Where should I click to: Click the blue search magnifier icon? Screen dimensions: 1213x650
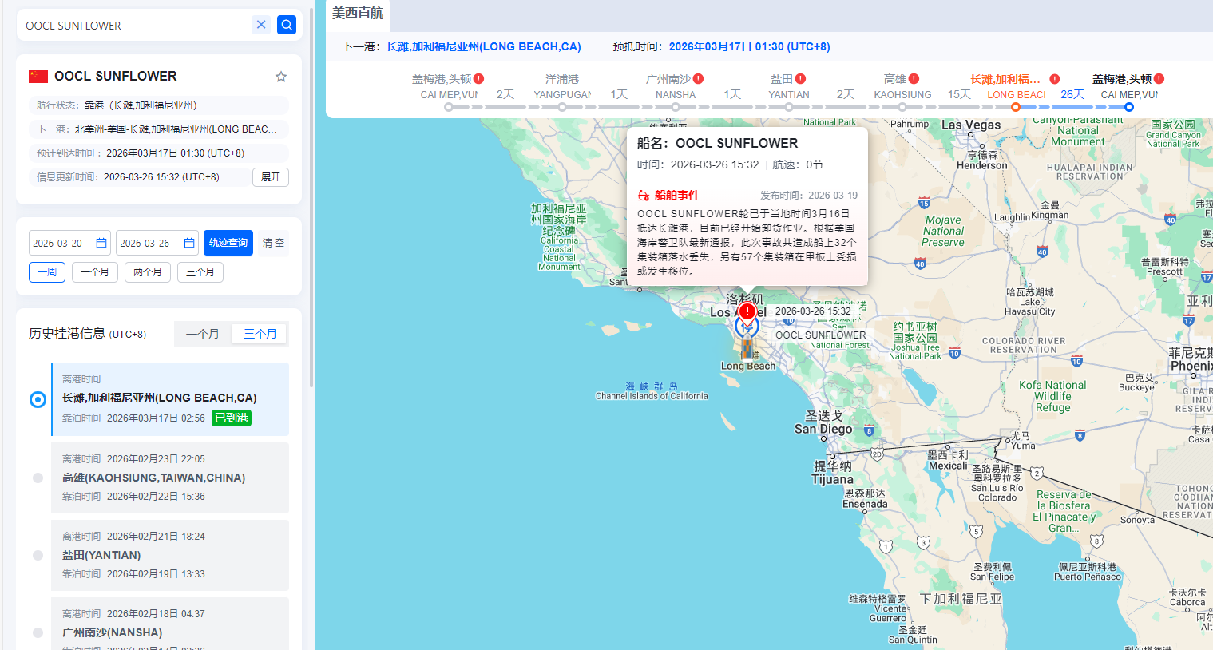[286, 25]
